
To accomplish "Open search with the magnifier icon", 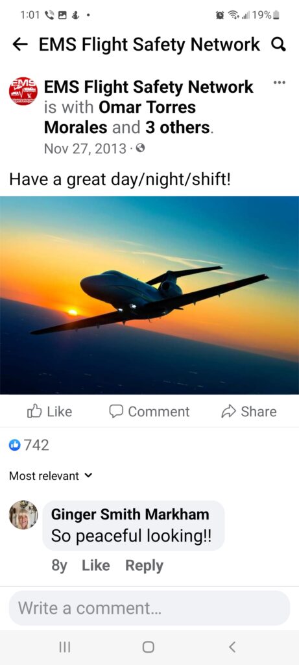I will pos(278,44).
